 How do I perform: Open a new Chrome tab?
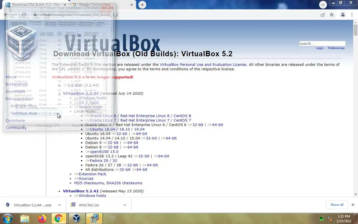tap(142, 5)
